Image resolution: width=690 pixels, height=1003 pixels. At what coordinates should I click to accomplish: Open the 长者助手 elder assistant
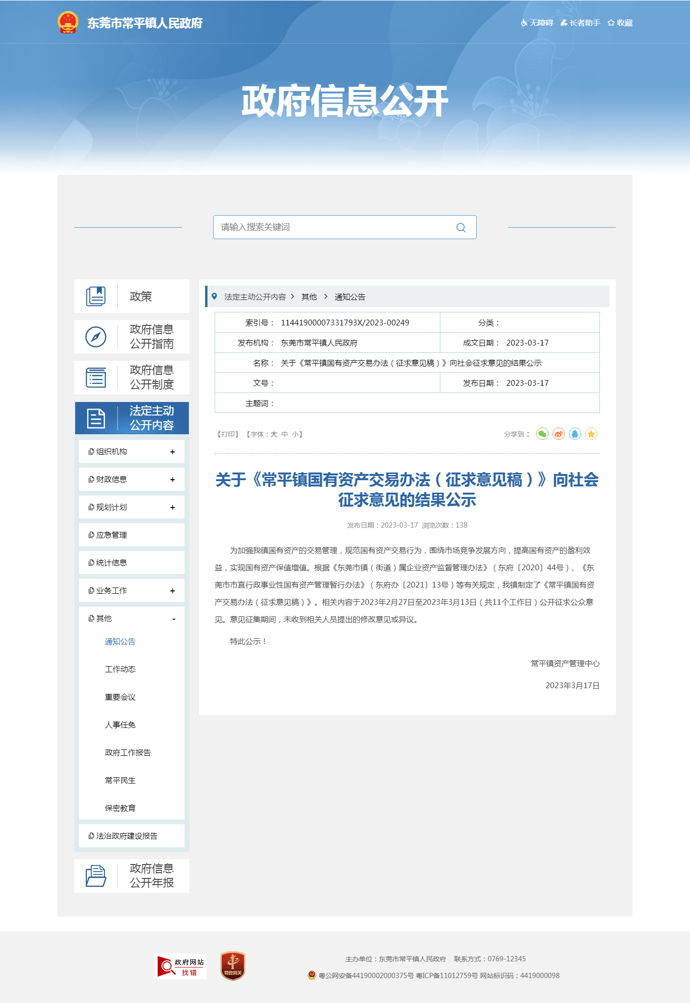(580, 23)
